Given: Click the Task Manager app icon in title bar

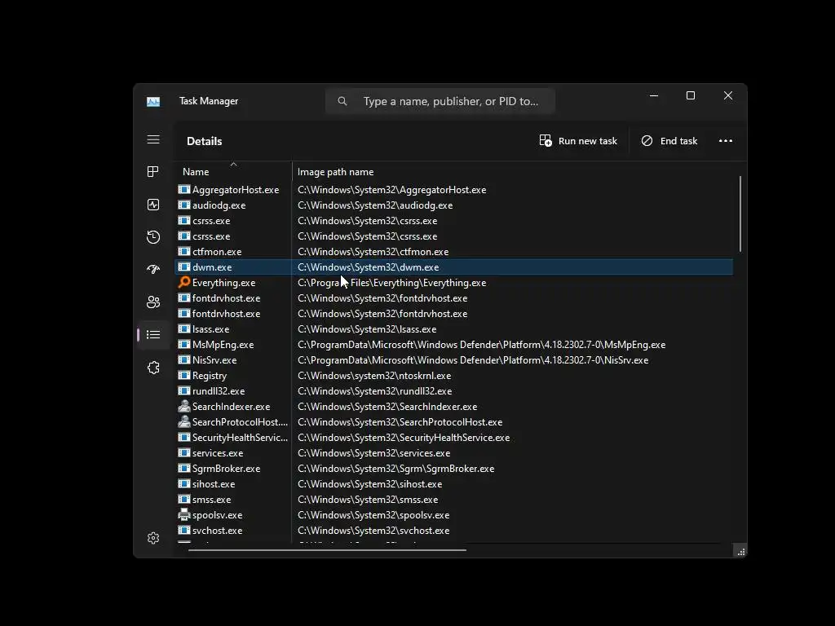Looking at the screenshot, I should 153,101.
